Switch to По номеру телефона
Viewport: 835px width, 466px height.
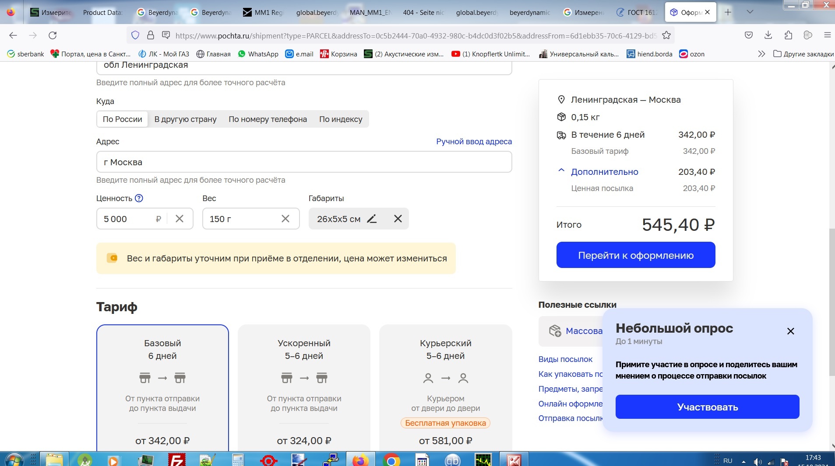[268, 119]
